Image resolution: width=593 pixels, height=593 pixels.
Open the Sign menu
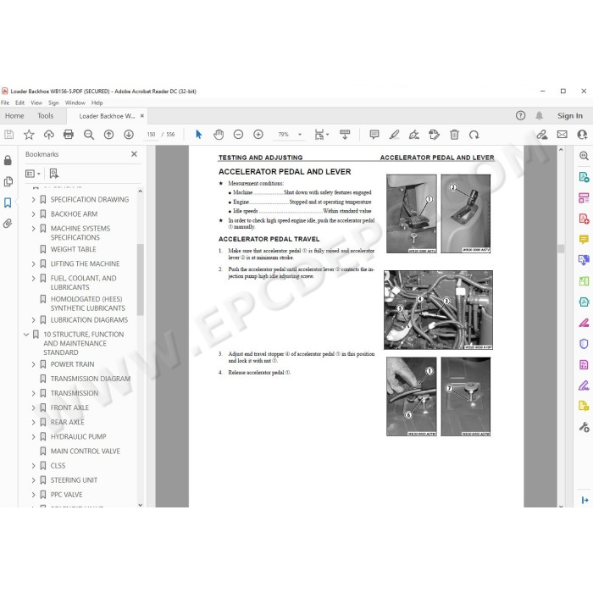click(x=53, y=103)
